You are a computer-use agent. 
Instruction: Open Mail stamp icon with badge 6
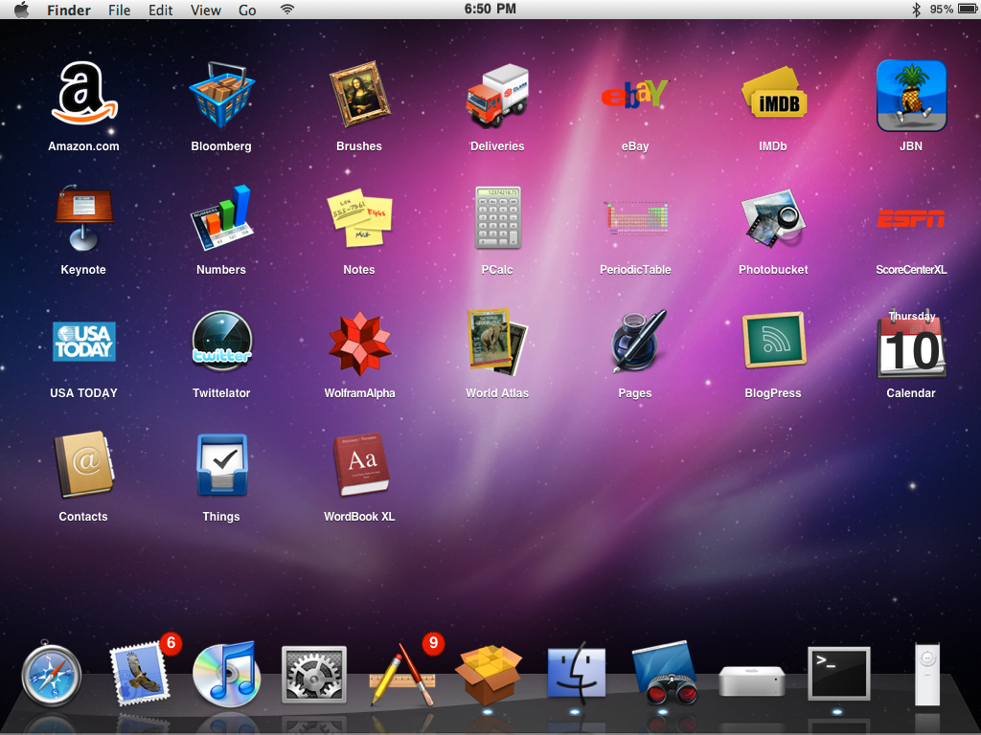(x=140, y=673)
